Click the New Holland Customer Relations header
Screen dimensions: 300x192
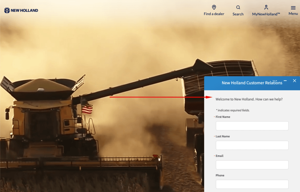click(252, 83)
